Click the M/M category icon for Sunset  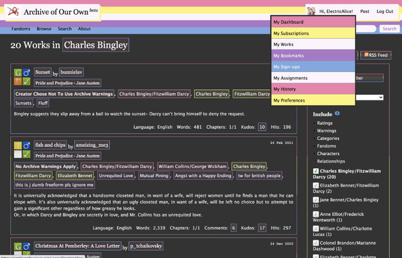[x=26, y=73]
